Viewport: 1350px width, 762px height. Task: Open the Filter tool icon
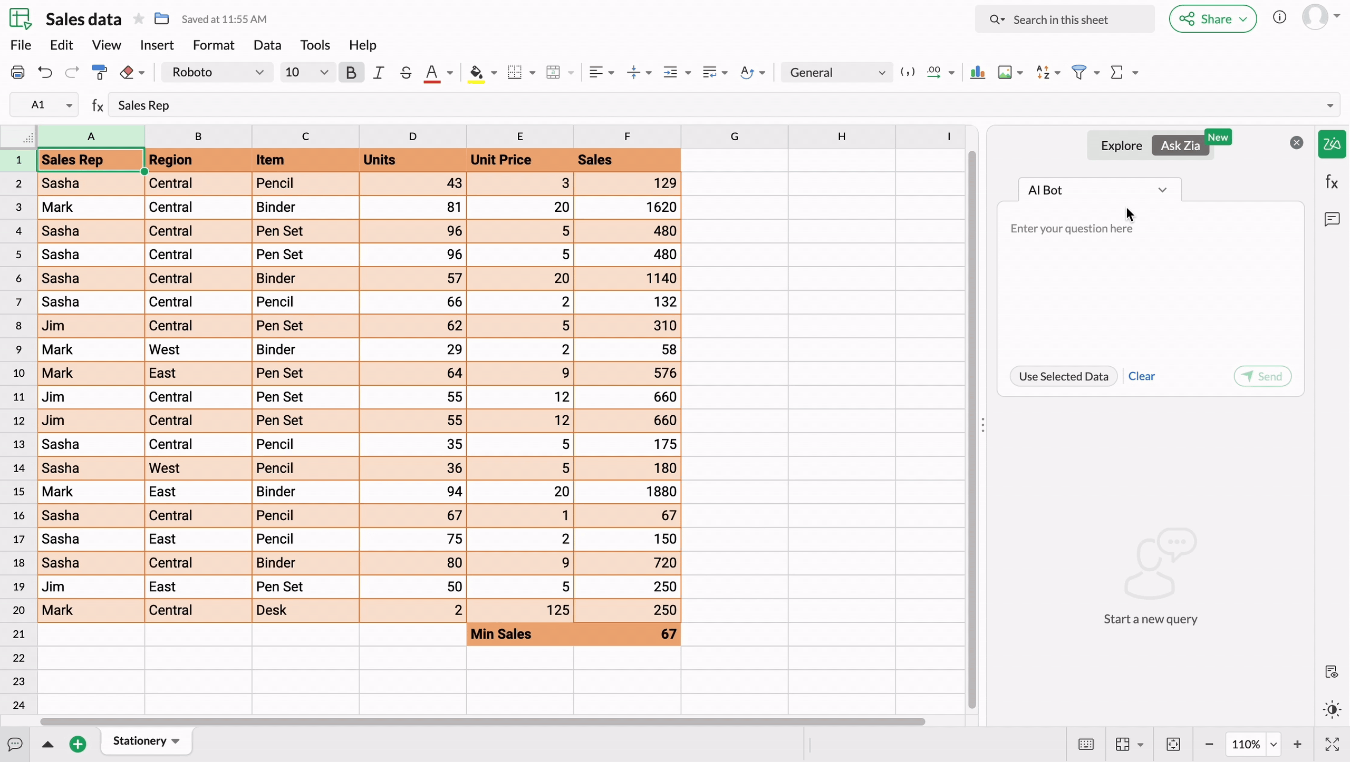tap(1078, 72)
